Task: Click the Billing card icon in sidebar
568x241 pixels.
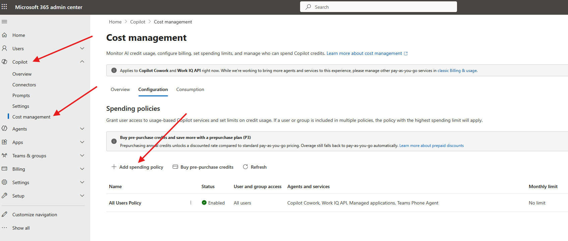Action: point(4,169)
